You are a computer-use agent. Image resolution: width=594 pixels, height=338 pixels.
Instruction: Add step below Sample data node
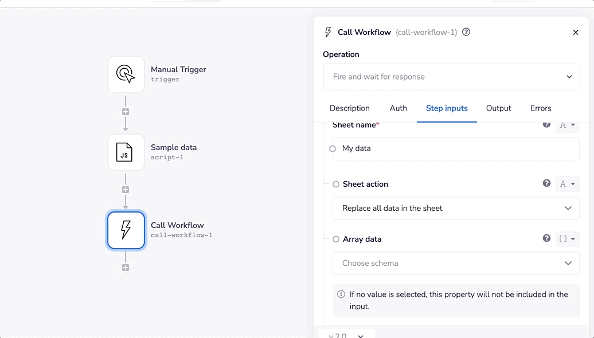click(126, 190)
